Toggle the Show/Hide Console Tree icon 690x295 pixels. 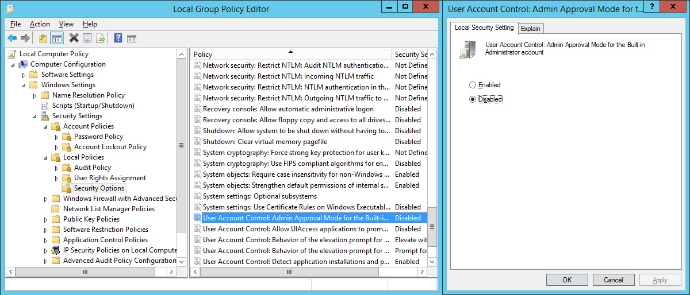pyautogui.click(x=56, y=38)
